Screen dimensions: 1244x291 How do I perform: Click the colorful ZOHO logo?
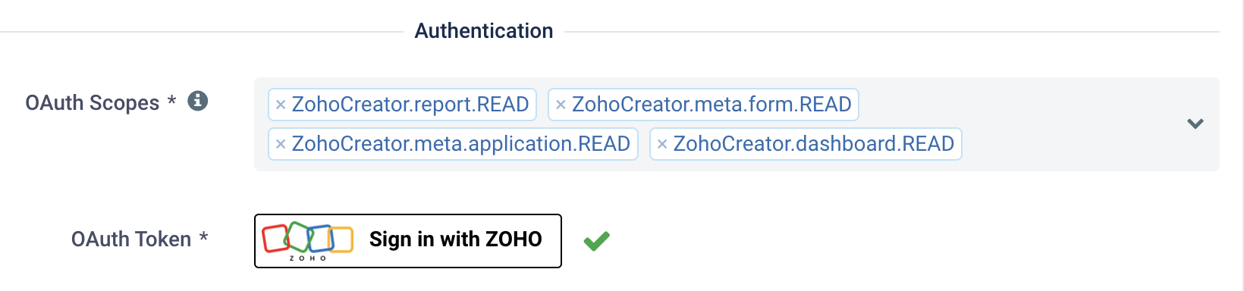click(x=308, y=241)
